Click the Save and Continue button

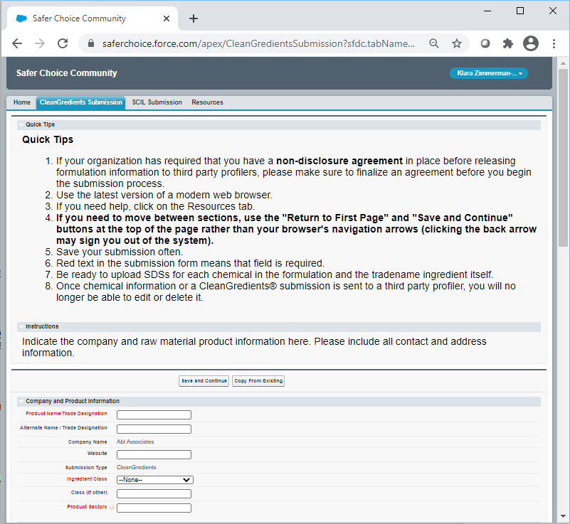pos(204,381)
